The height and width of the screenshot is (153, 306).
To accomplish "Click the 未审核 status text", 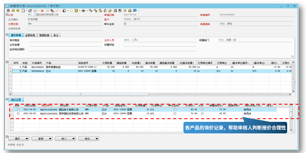I will [x=11, y=145].
